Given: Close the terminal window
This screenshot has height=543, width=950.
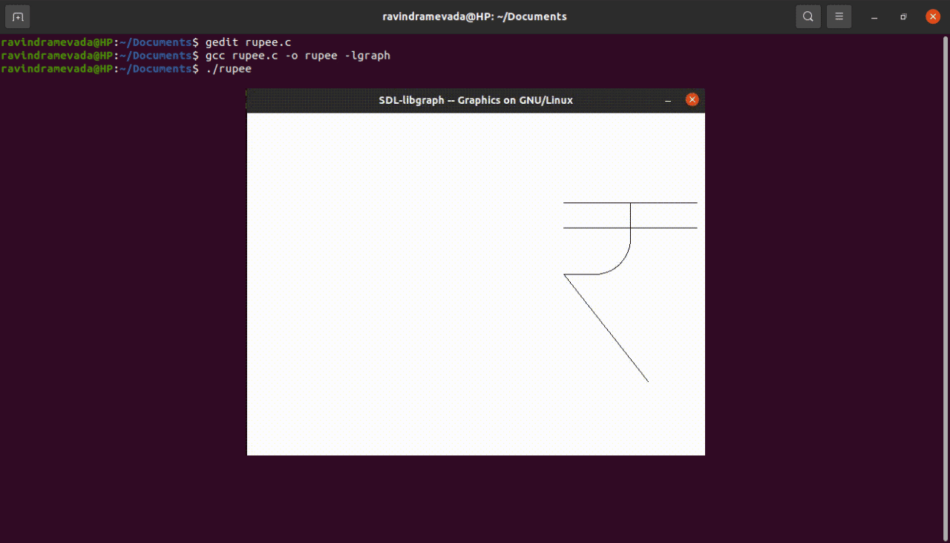Looking at the screenshot, I should pyautogui.click(x=933, y=16).
